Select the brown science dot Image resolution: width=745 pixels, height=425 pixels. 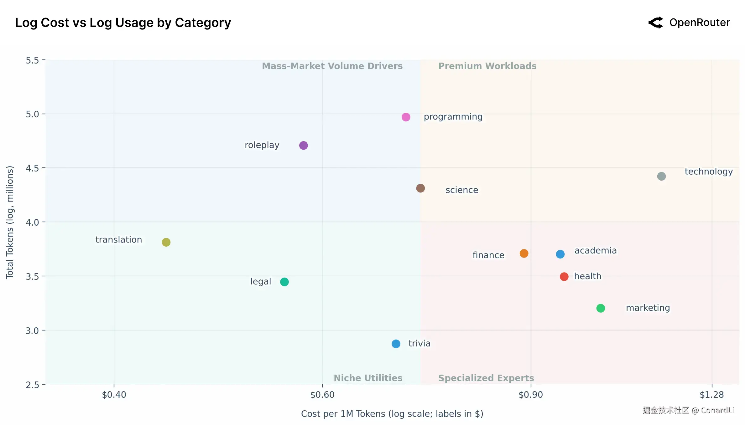tap(420, 188)
